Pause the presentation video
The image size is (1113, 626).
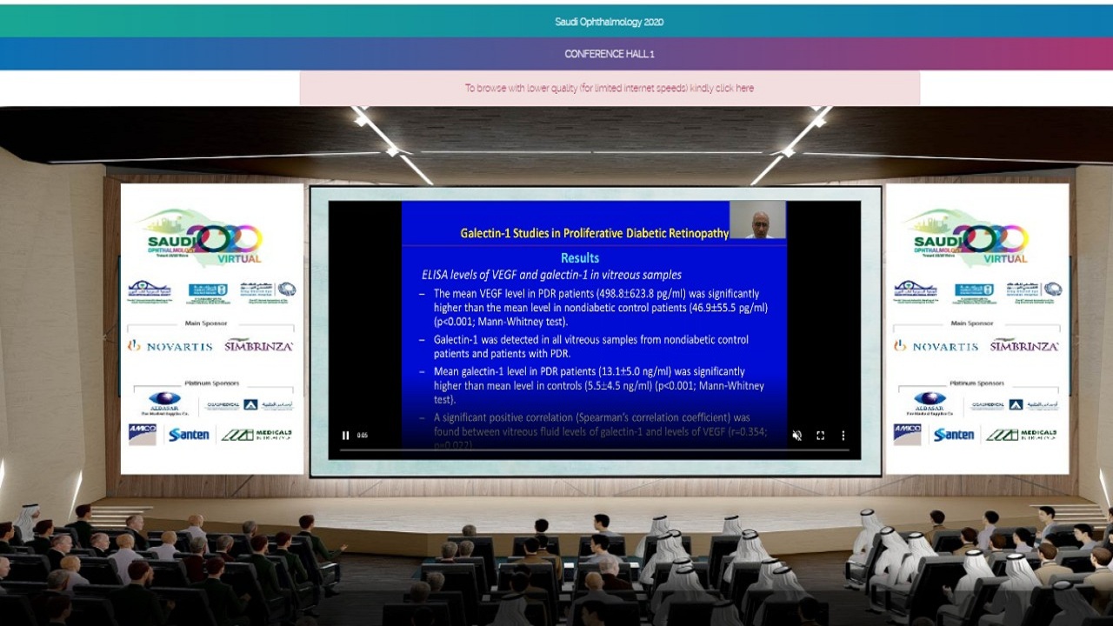click(345, 436)
